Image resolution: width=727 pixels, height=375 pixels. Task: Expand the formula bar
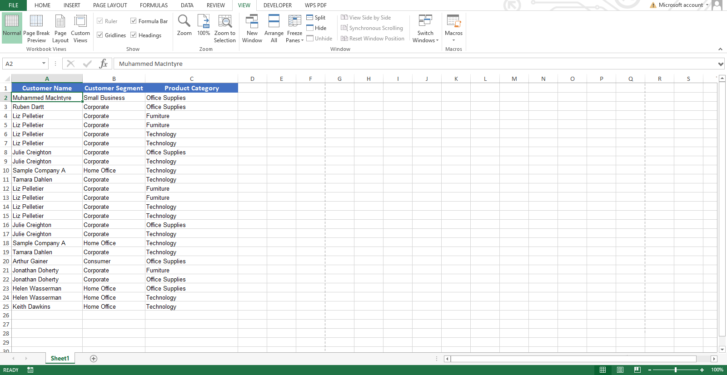tap(721, 64)
